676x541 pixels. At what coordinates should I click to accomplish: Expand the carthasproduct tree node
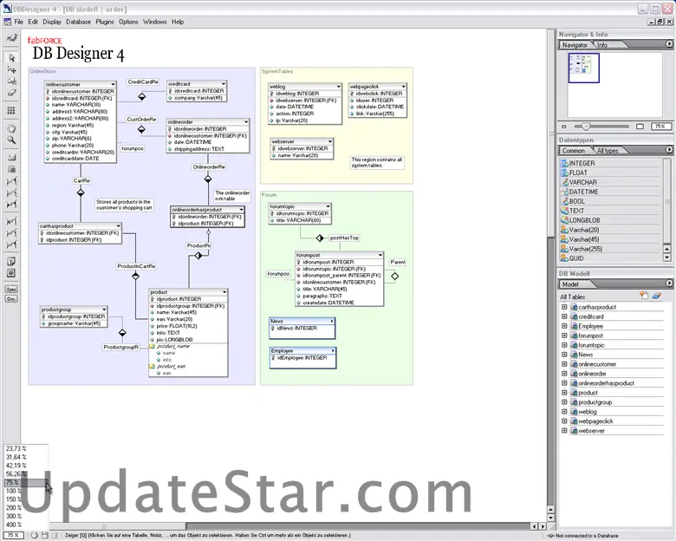pyautogui.click(x=564, y=307)
